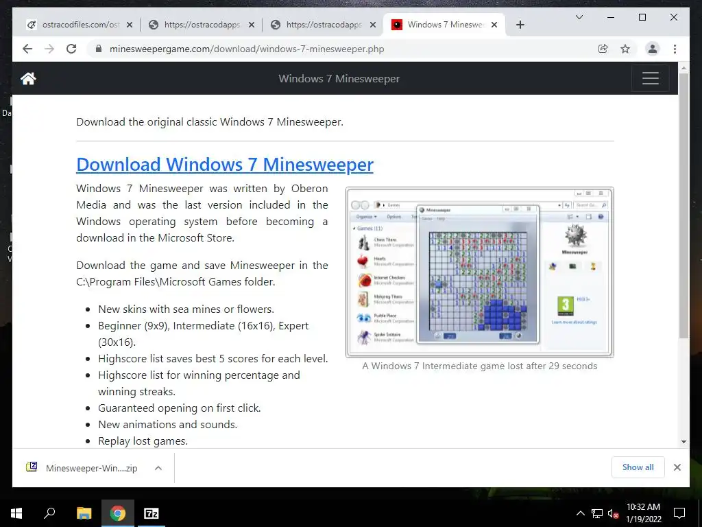Close the ostracodfiles.com tab

(x=130, y=25)
